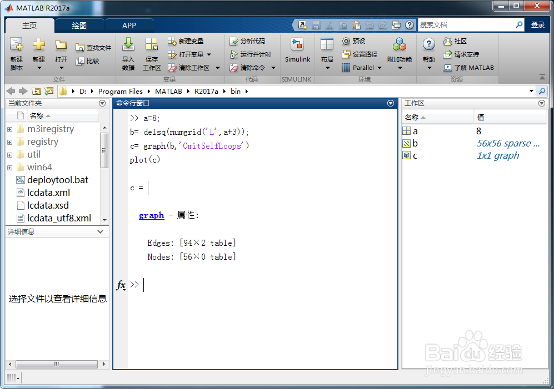Select lcdata_utf8.xml file

point(54,218)
